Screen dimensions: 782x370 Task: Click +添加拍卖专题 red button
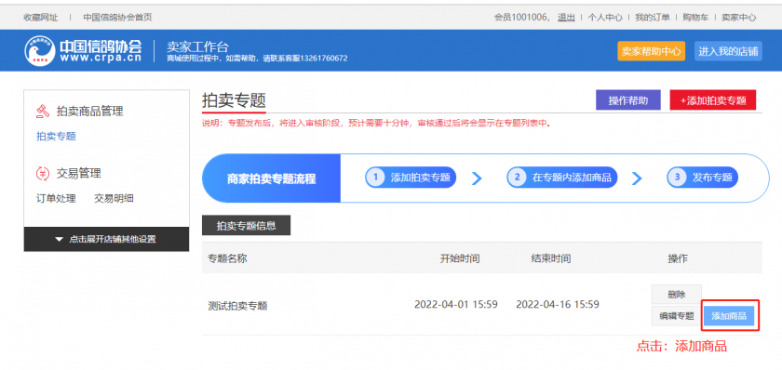click(713, 100)
